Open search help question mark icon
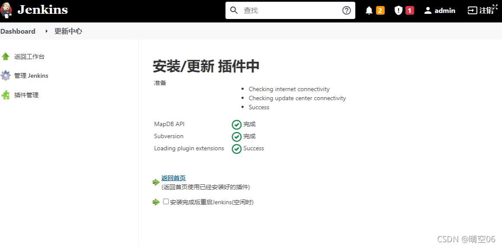 pos(347,10)
